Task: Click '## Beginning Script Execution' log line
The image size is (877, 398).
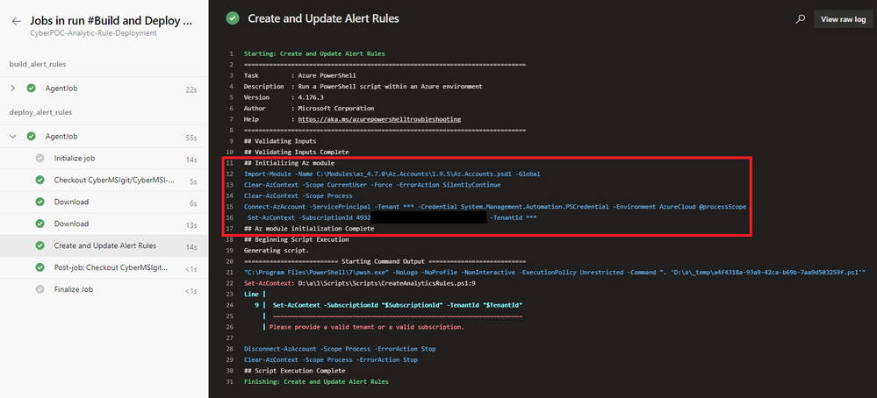Action: [296, 239]
